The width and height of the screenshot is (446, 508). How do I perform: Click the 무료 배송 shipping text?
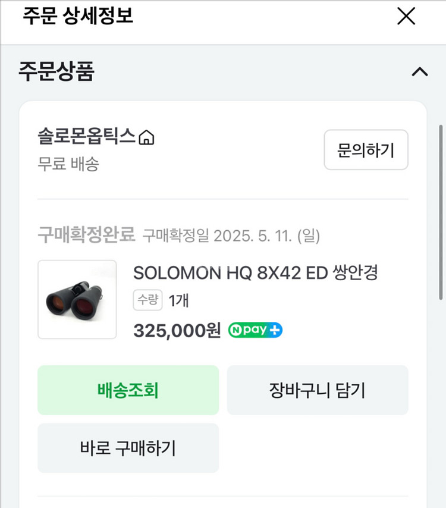(68, 164)
